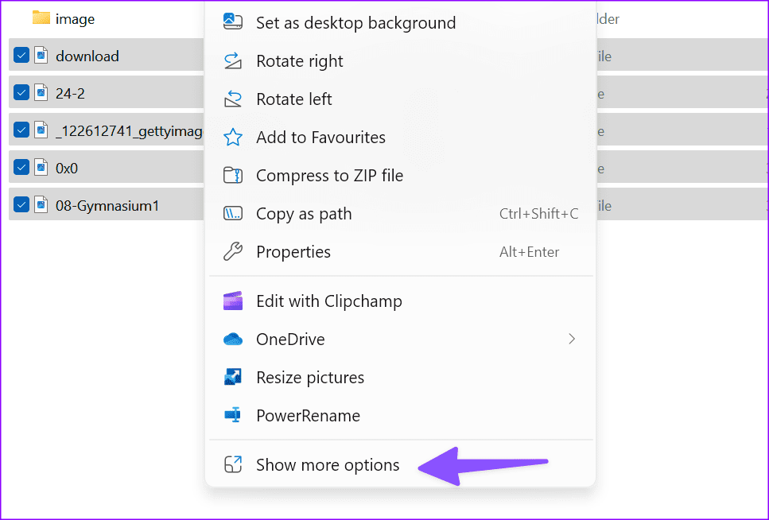Click the Edit with Clipchamp icon
This screenshot has height=520, width=769.
click(x=232, y=301)
